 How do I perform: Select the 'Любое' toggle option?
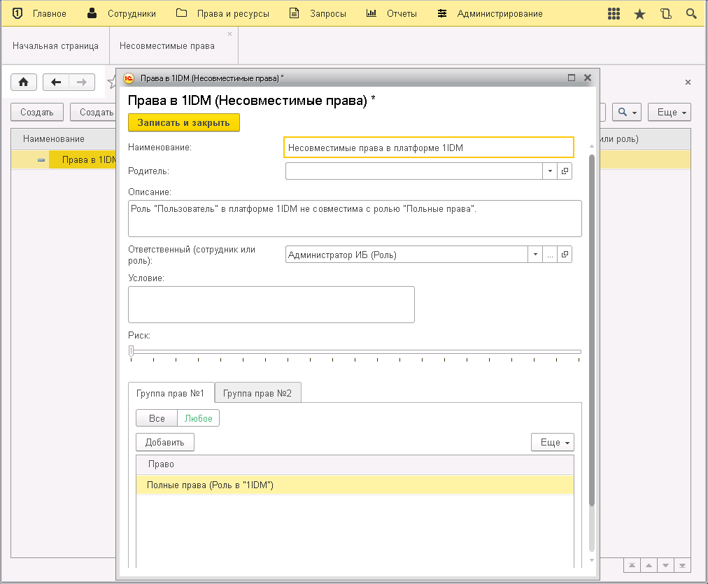[199, 418]
